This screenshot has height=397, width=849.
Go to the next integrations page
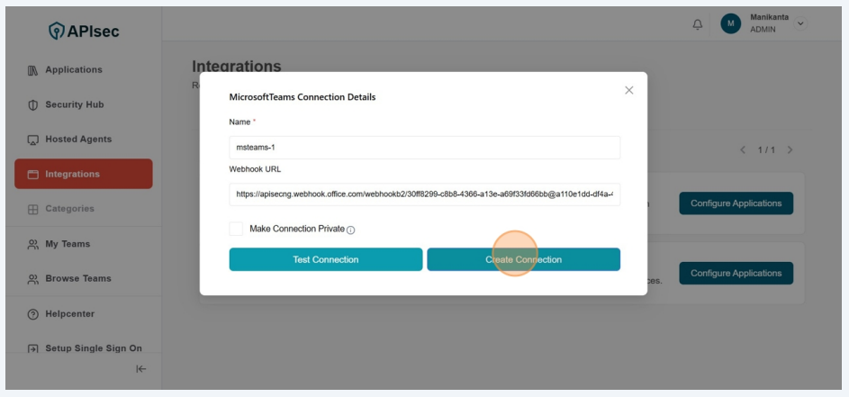click(x=790, y=149)
